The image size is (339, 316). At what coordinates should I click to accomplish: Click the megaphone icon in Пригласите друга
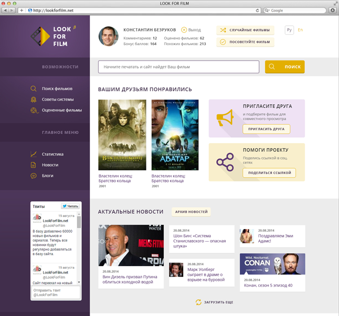[x=225, y=118]
